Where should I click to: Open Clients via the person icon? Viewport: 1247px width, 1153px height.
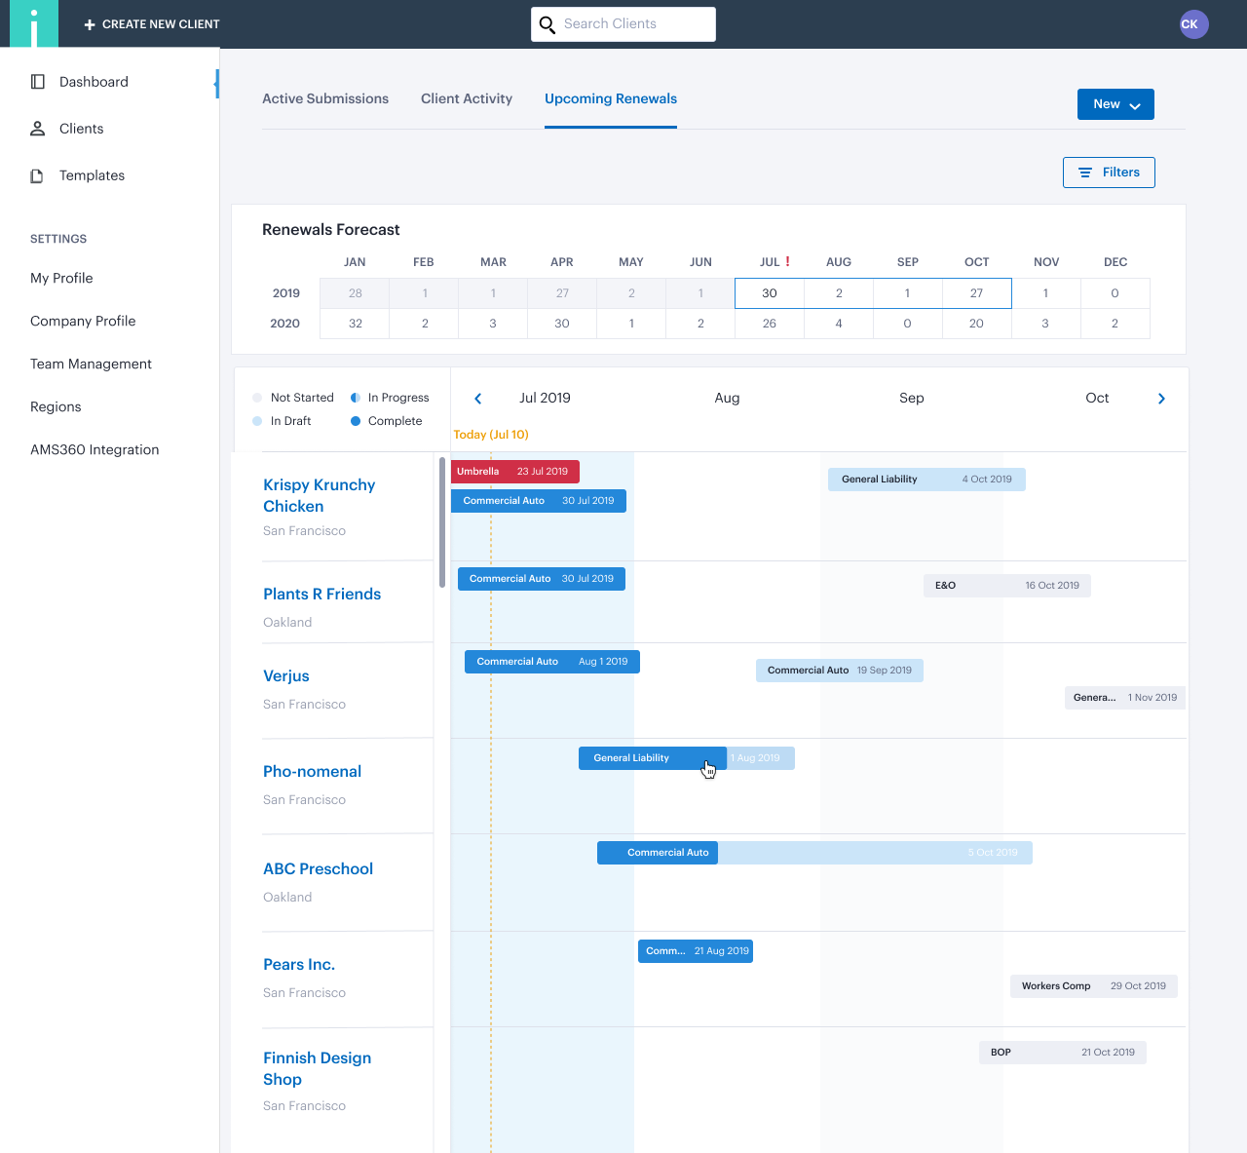(x=38, y=129)
